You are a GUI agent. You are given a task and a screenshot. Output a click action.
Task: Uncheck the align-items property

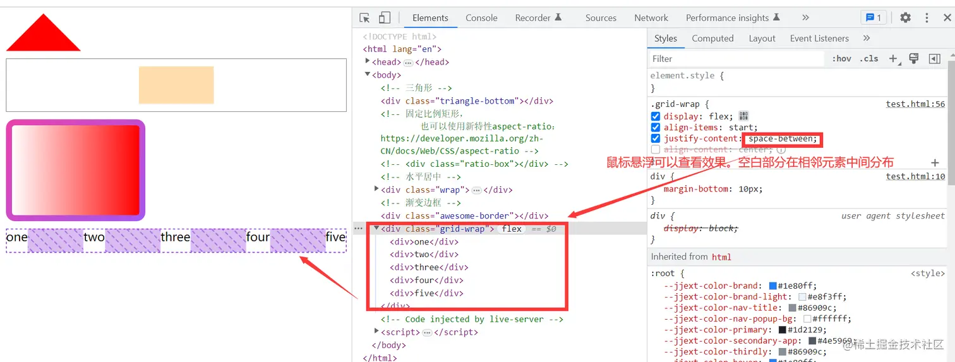pos(656,128)
